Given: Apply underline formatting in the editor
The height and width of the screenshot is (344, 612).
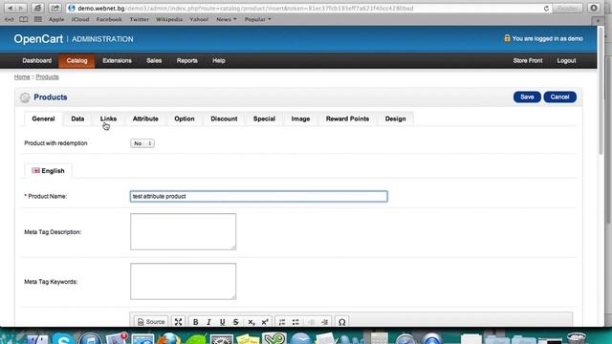Looking at the screenshot, I should tap(222, 322).
